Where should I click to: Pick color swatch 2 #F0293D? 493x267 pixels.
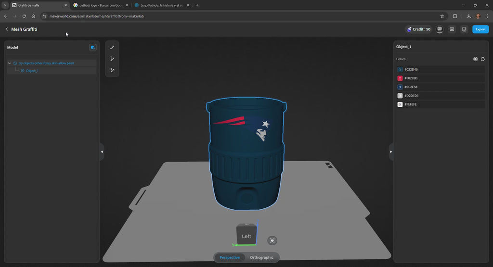[x=400, y=78]
